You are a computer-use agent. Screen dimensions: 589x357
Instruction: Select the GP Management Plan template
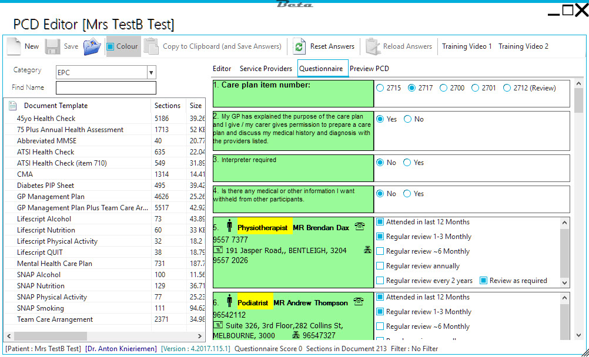(51, 197)
